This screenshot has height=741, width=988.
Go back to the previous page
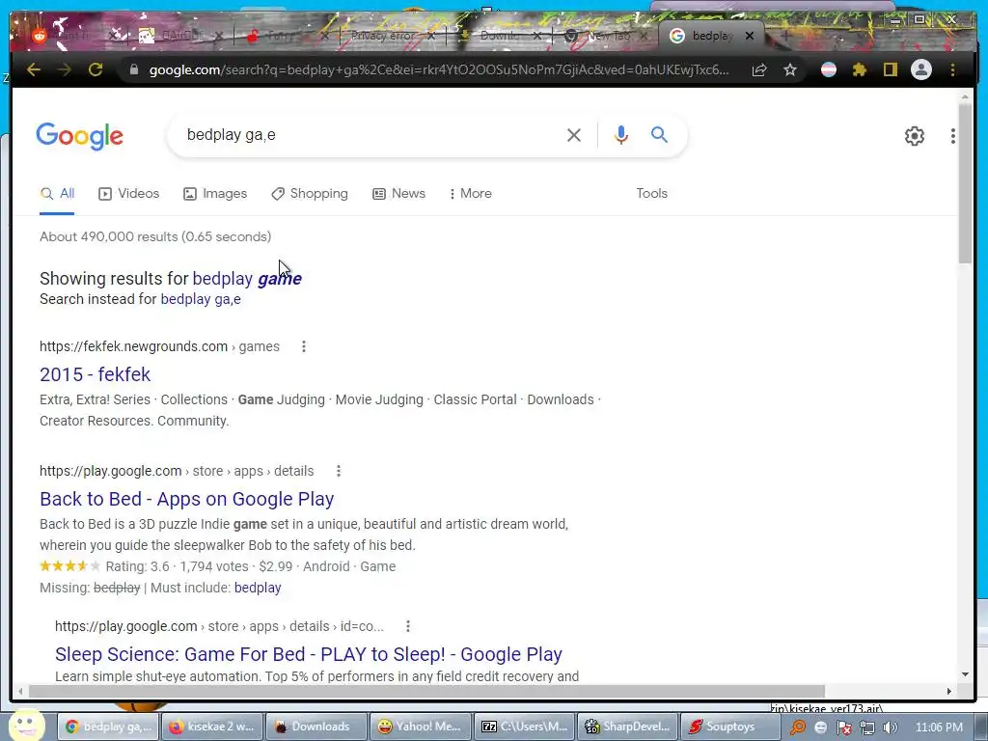click(34, 69)
